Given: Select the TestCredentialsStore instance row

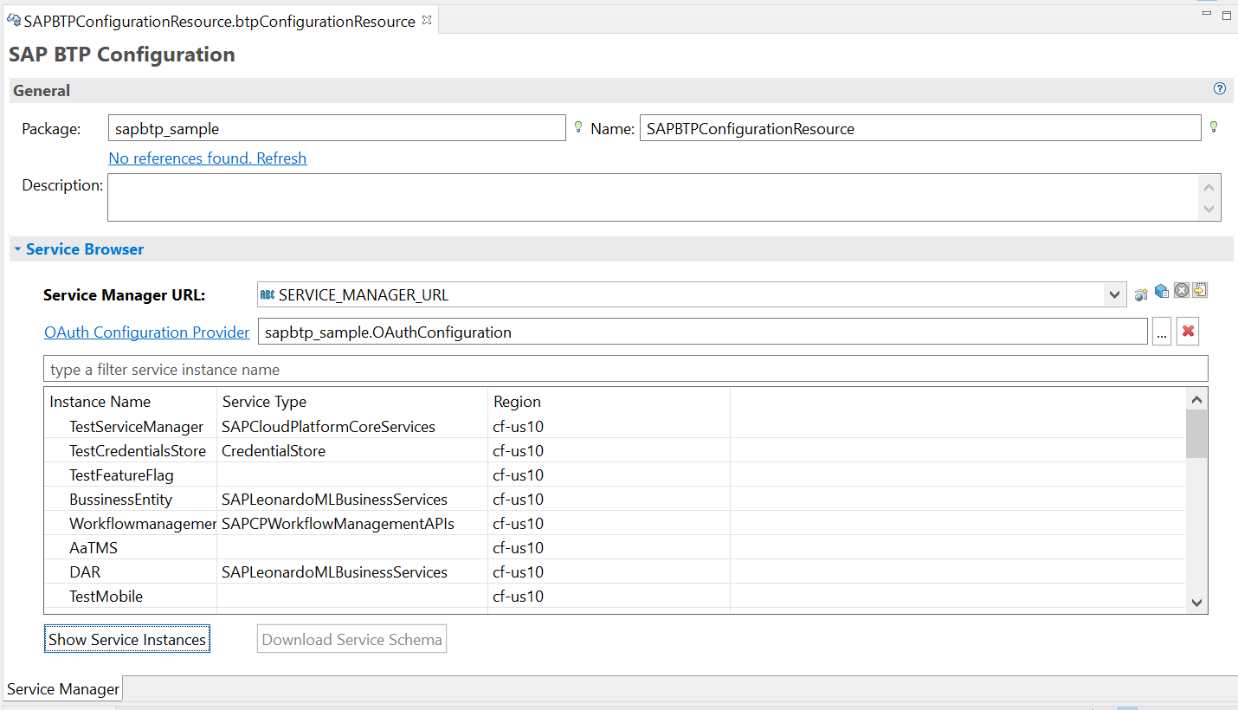Looking at the screenshot, I should pos(138,451).
